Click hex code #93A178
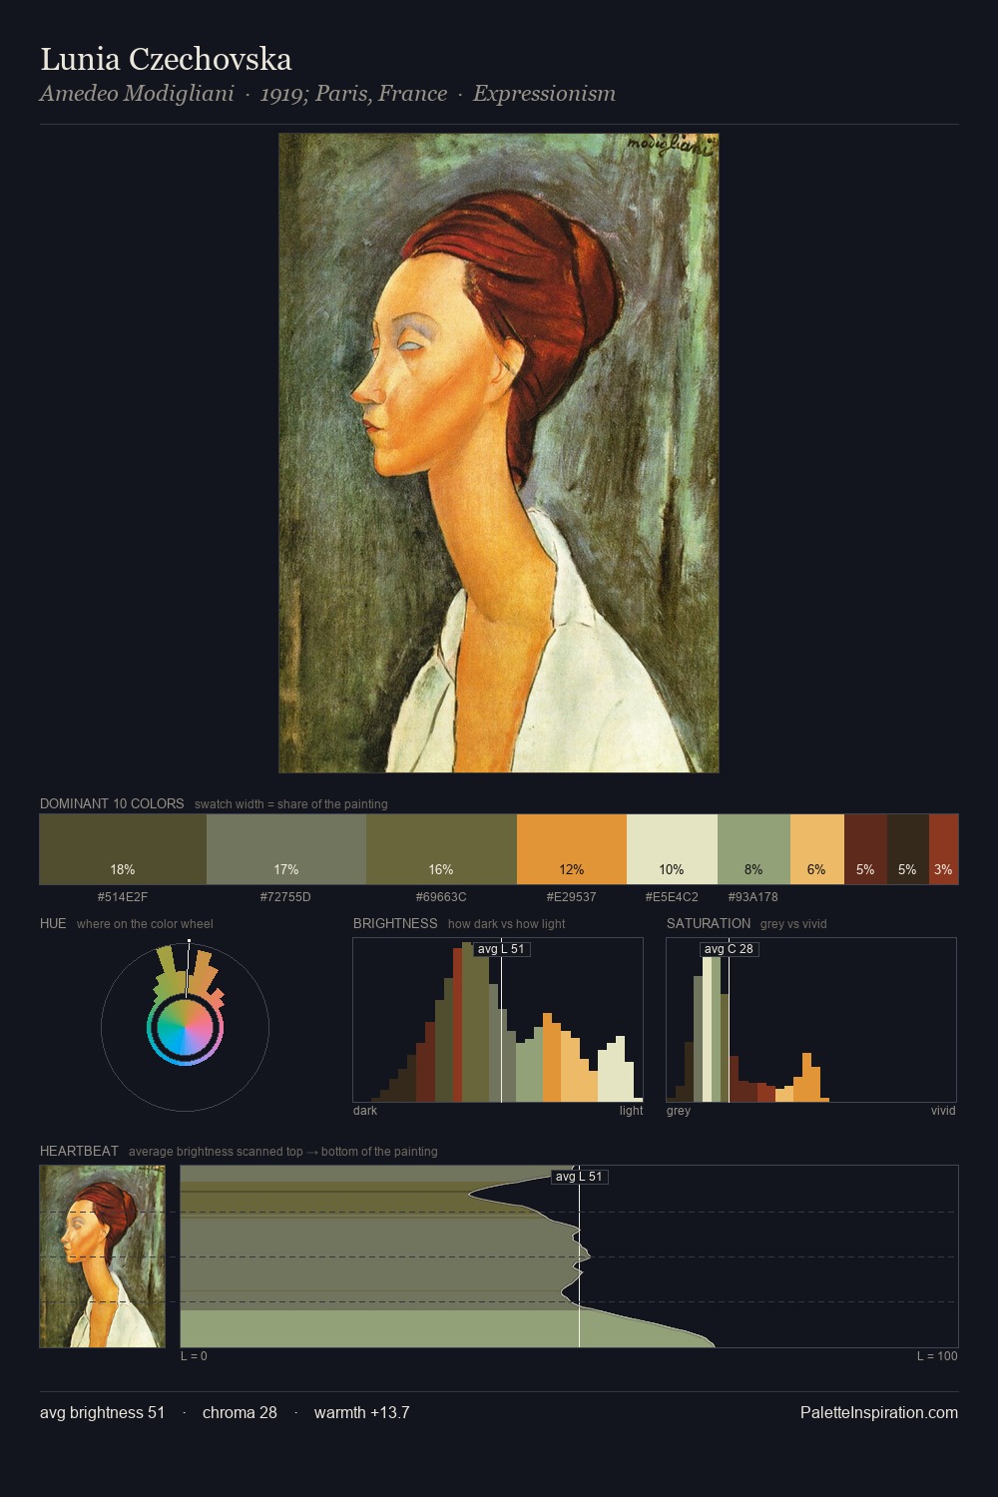Image resolution: width=998 pixels, height=1497 pixels. pos(753,897)
